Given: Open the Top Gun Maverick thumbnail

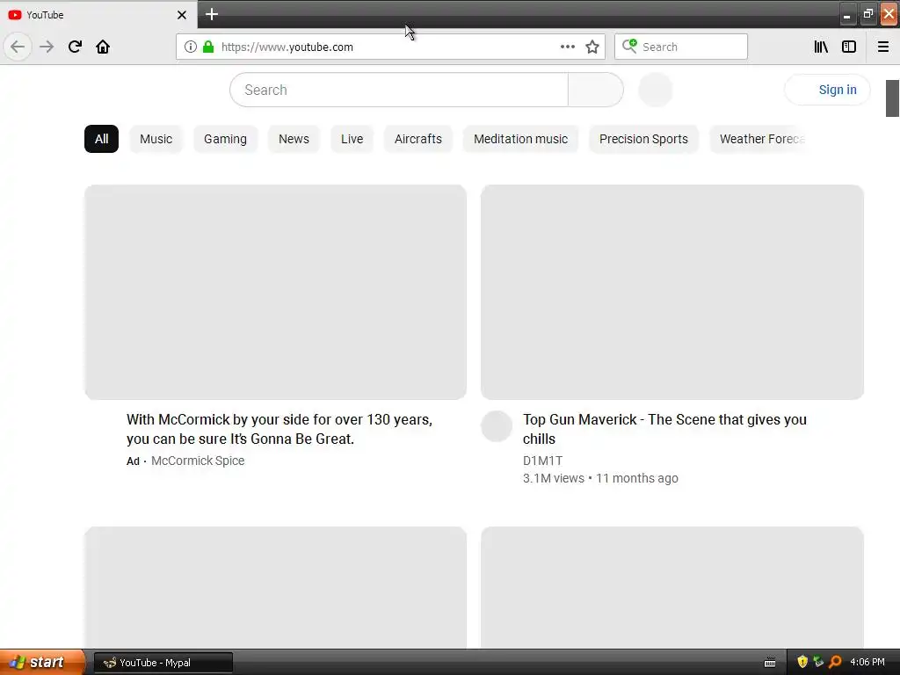Looking at the screenshot, I should click(x=672, y=292).
